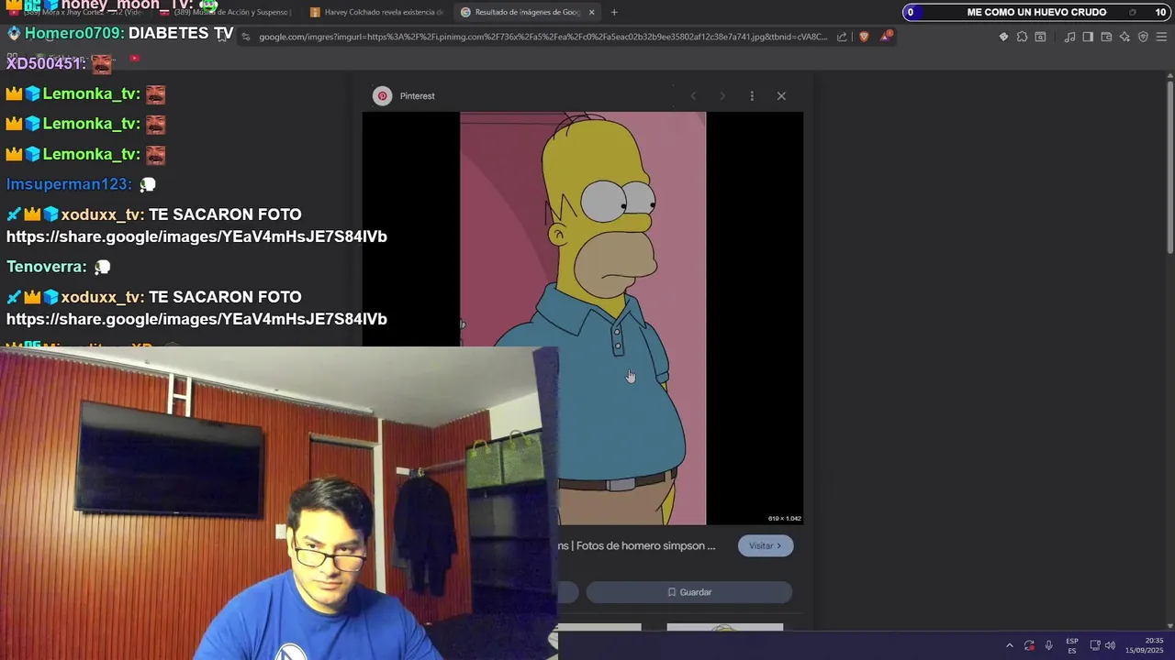Click username Imsuperman123 in chat
Screen dimensions: 1175x660
[x=69, y=184]
